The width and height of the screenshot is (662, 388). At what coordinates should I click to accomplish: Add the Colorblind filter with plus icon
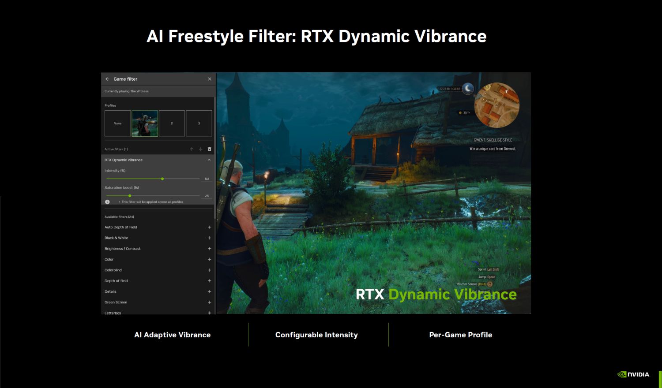pyautogui.click(x=210, y=270)
